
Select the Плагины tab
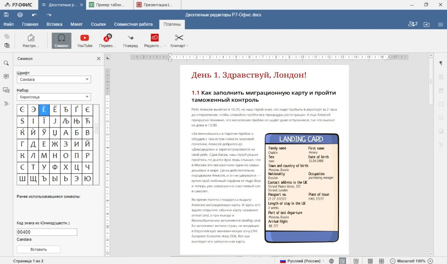[172, 24]
